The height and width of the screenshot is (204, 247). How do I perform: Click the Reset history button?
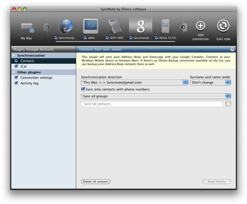coord(217,181)
